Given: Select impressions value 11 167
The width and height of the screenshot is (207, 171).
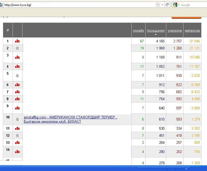Looking at the screenshot, I should click(x=195, y=67).
